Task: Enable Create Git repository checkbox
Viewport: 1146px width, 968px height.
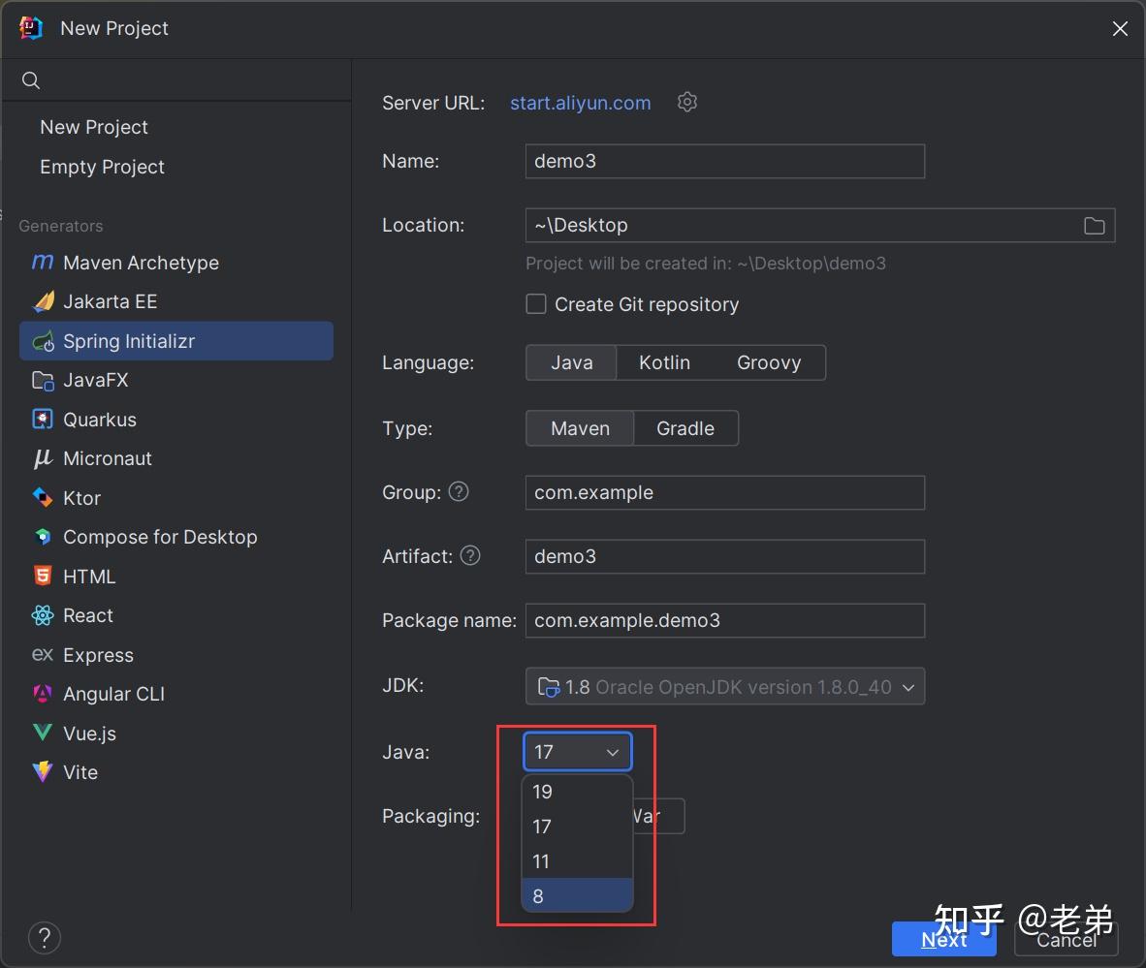Action: (x=536, y=304)
